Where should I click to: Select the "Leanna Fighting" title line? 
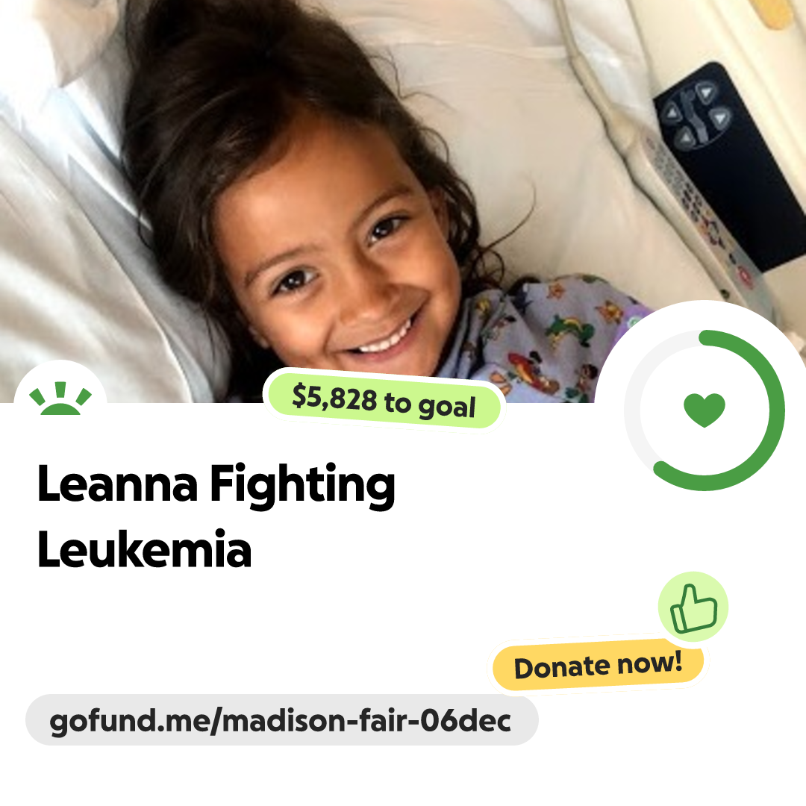click(216, 484)
